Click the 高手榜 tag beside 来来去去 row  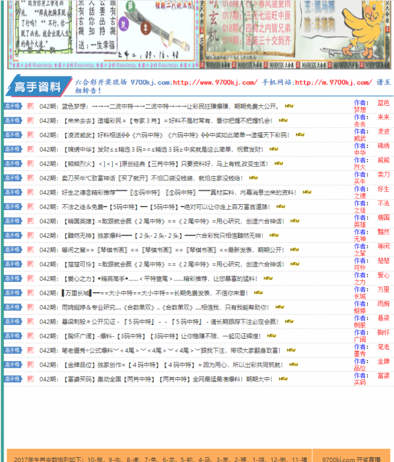pyautogui.click(x=13, y=121)
